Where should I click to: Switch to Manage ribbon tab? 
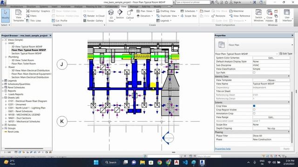[134, 6]
